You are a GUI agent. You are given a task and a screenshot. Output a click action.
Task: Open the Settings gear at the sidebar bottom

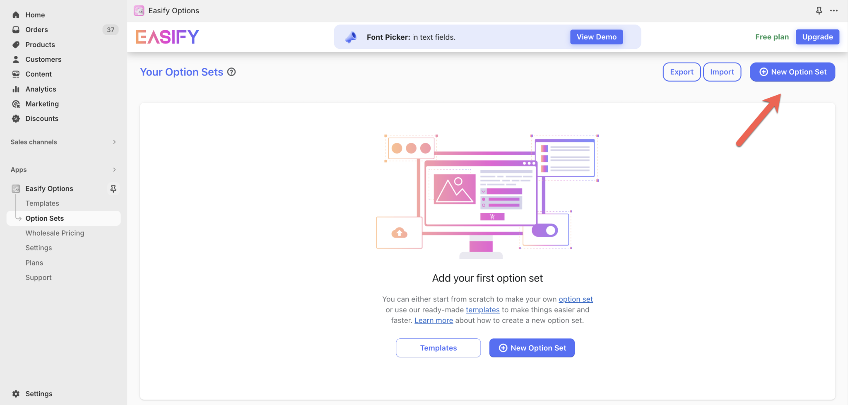pyautogui.click(x=16, y=393)
